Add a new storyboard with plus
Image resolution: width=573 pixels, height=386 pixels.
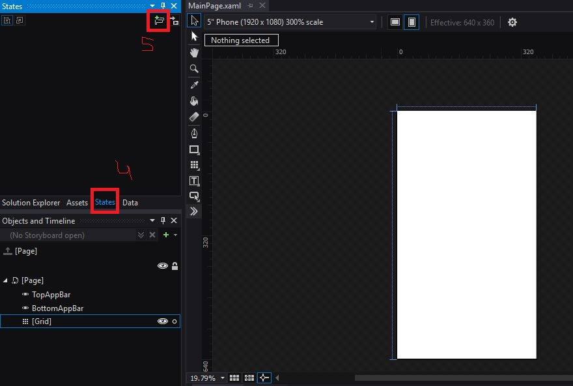pyautogui.click(x=166, y=235)
